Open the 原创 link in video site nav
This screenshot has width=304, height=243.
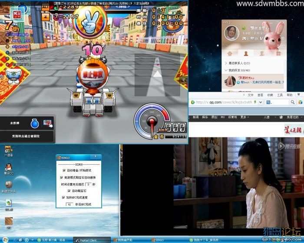click(214, 117)
